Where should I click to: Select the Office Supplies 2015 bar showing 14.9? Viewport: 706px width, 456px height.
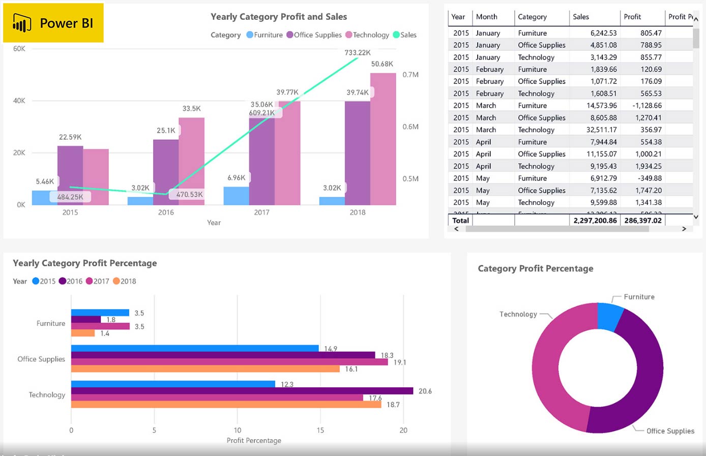coord(195,348)
